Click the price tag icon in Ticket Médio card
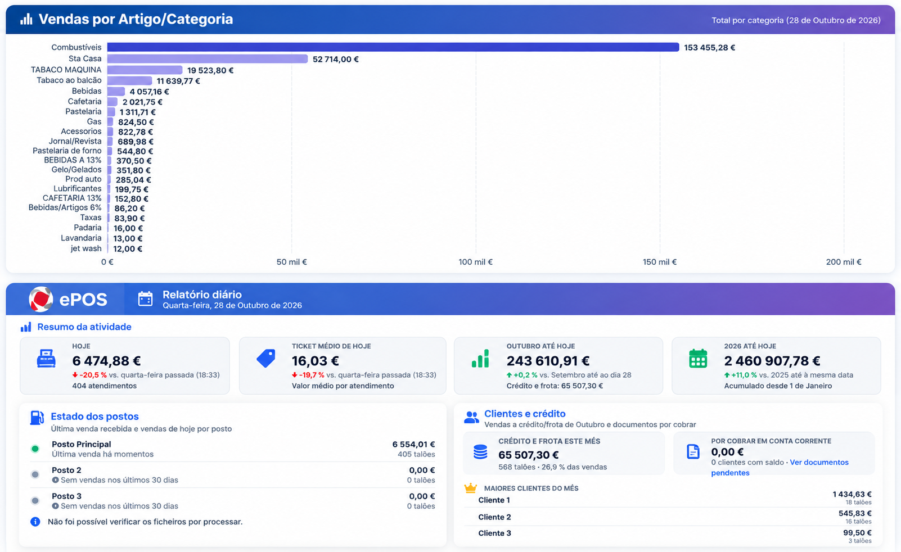The image size is (901, 552). click(x=266, y=359)
